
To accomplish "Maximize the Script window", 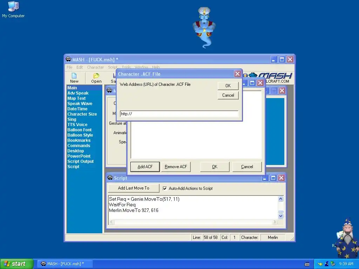I will point(273,178).
